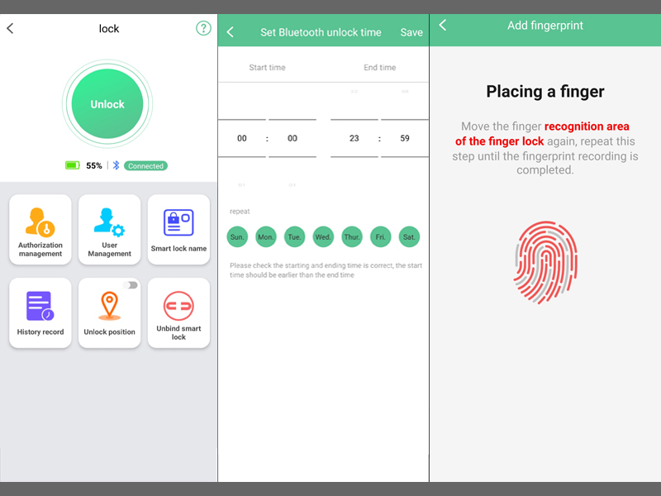
Task: Open History record
Action: (x=40, y=313)
